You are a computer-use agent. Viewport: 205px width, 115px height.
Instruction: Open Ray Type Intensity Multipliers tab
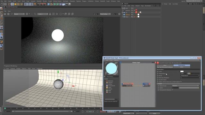pyautogui.click(x=165, y=67)
